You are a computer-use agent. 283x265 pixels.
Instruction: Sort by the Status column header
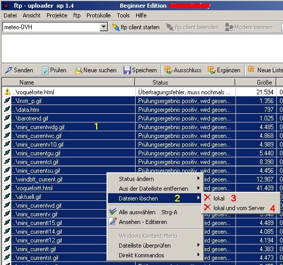tap(185, 83)
